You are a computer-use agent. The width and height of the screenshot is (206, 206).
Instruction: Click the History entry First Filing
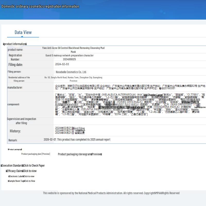[x=79, y=128]
